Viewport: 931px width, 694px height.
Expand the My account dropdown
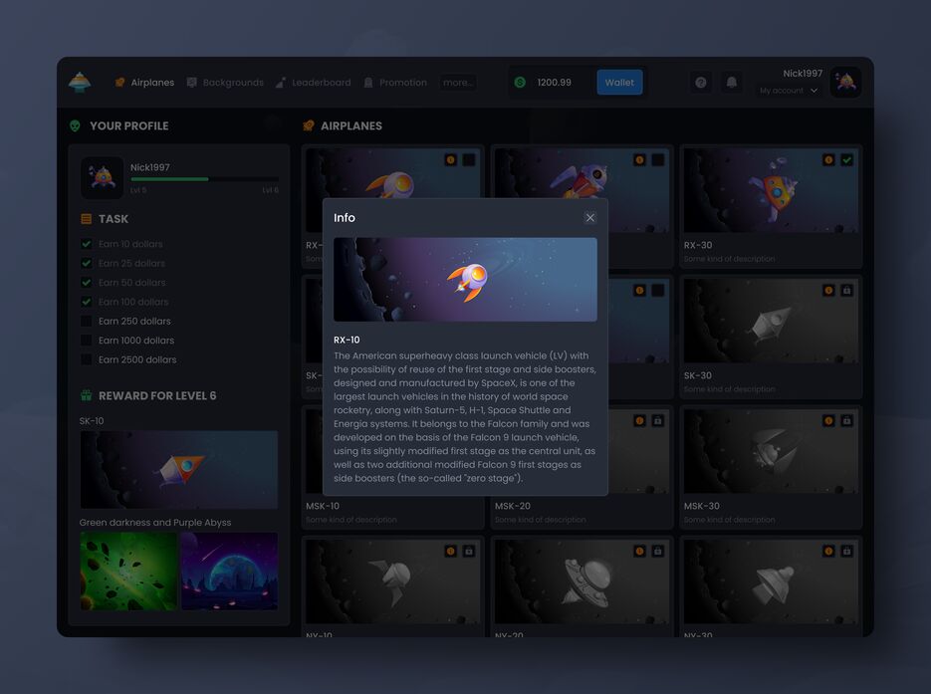789,91
